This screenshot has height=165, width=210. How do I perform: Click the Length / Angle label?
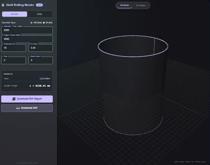click(11, 86)
